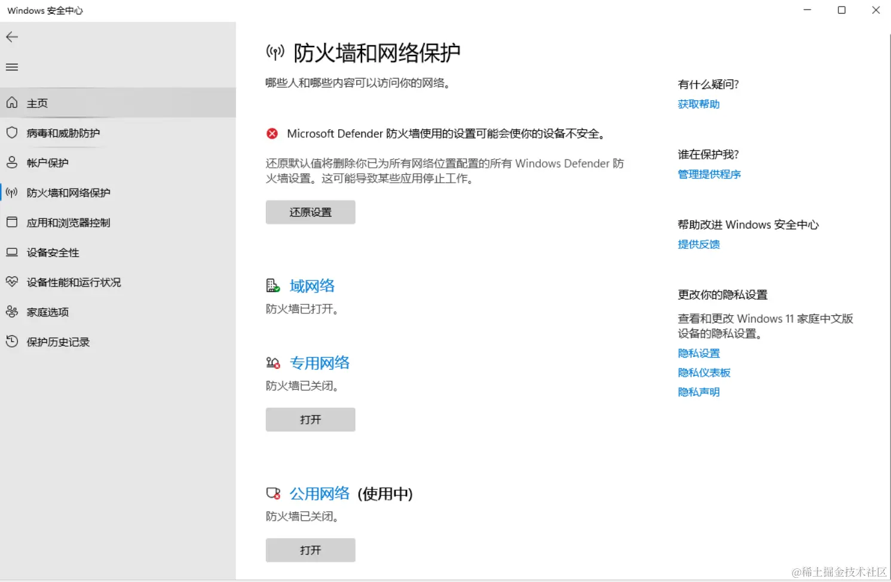
Task: Click the antenna icon for 防火墙和网络保护 in sidebar
Action: (x=12, y=192)
